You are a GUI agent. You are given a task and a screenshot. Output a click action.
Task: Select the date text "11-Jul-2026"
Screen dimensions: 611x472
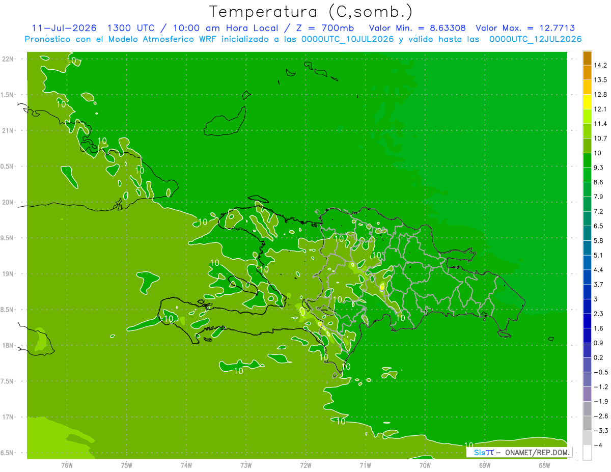pyautogui.click(x=64, y=28)
